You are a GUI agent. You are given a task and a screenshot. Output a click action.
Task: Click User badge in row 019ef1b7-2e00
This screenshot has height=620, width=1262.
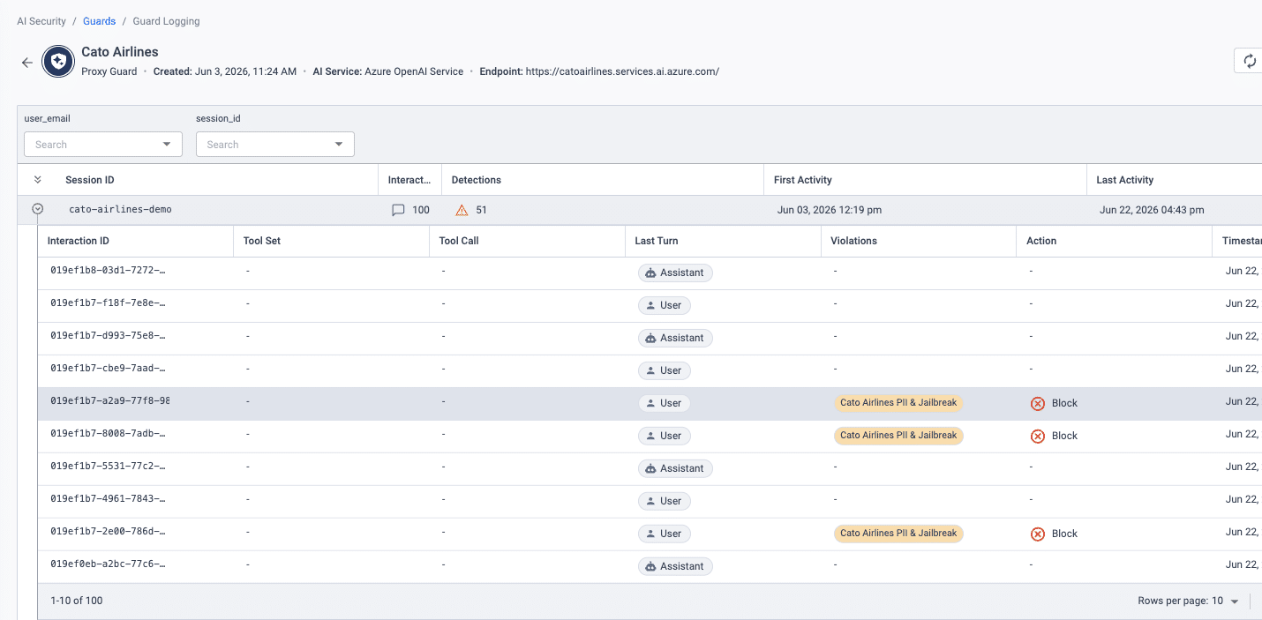click(x=664, y=534)
